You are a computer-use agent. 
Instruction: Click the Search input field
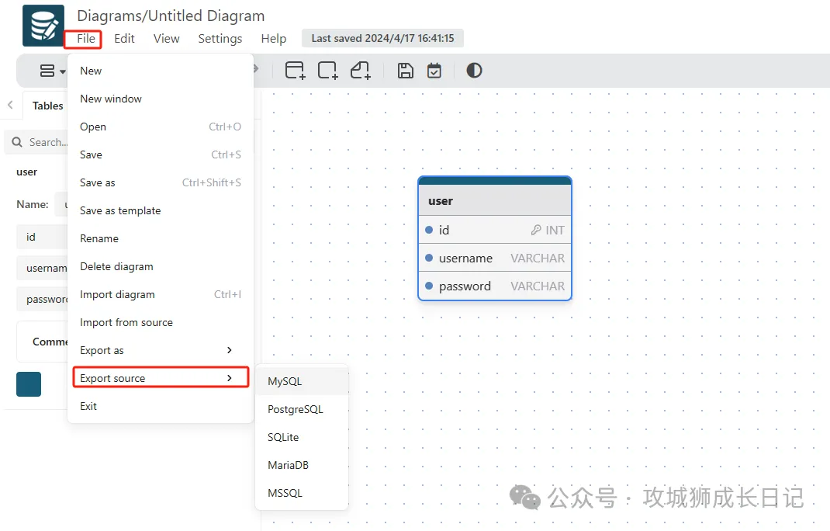coord(48,142)
